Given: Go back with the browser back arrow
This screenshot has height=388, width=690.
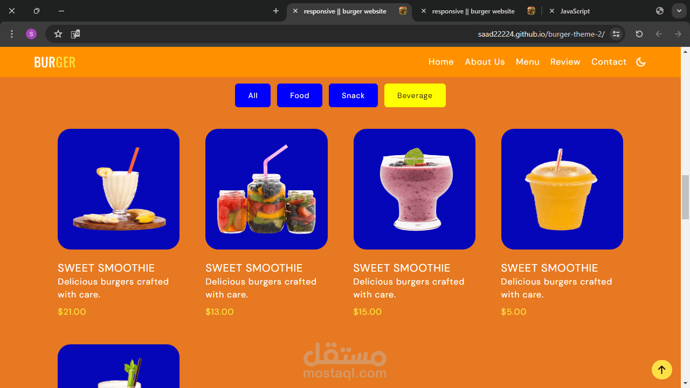Looking at the screenshot, I should point(659,34).
